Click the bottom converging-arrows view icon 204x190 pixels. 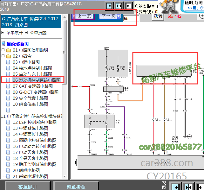[188, 187]
